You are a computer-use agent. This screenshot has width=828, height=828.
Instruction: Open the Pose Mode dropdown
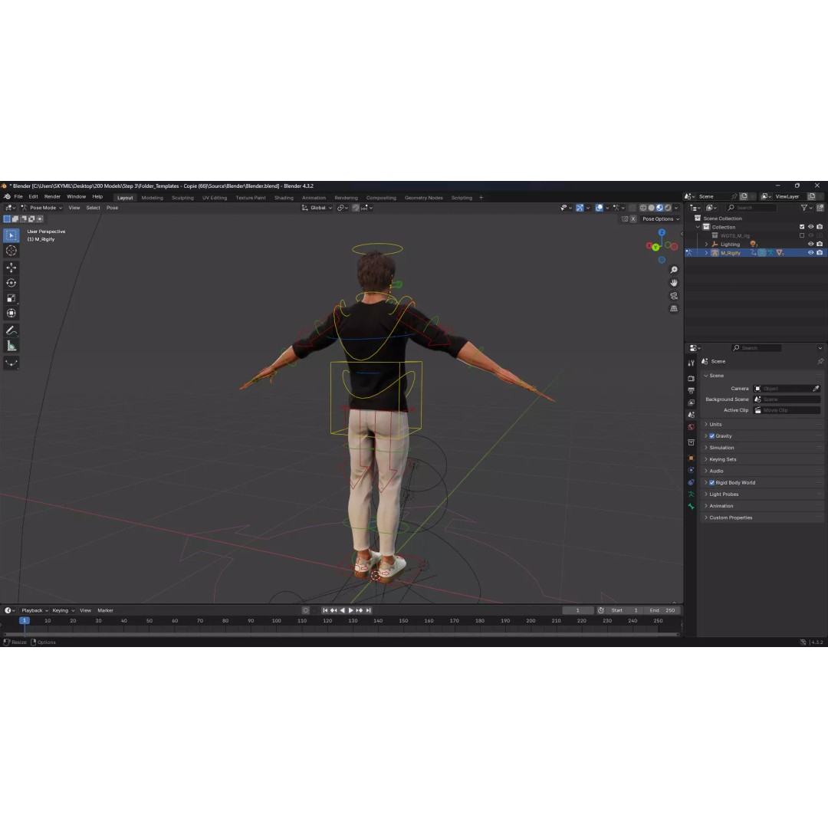[41, 208]
